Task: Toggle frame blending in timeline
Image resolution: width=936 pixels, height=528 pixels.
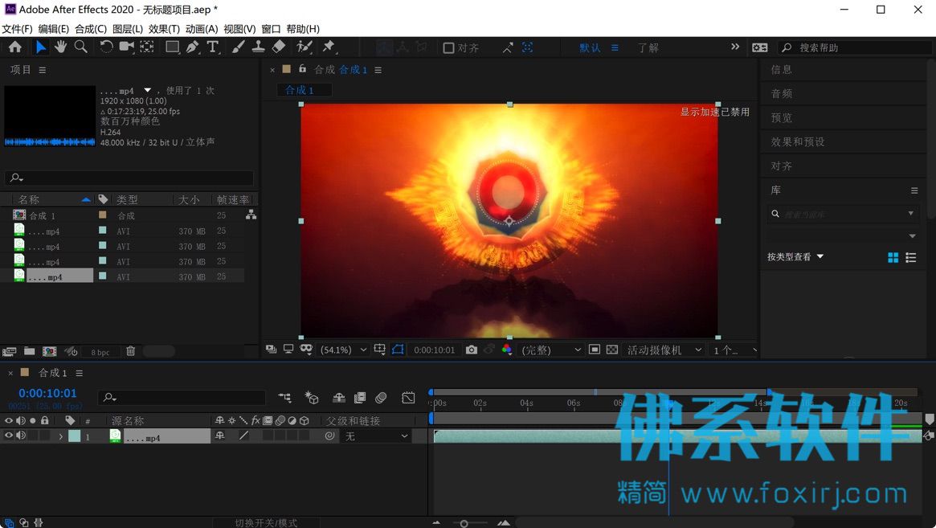Action: coord(360,397)
